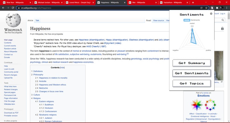
Task: Click the browser back arrow
Action: pyautogui.click(x=3, y=8)
